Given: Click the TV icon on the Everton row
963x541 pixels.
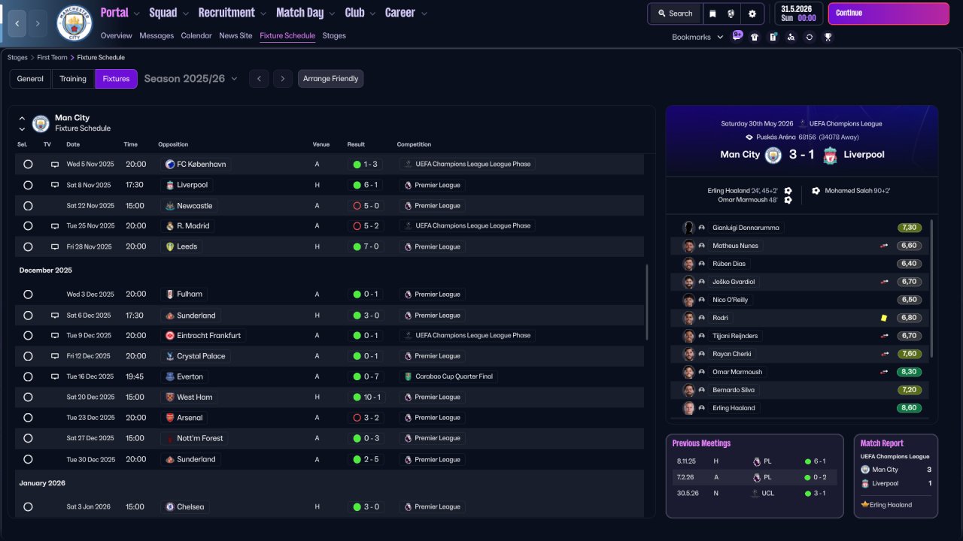Looking at the screenshot, I should tap(55, 376).
